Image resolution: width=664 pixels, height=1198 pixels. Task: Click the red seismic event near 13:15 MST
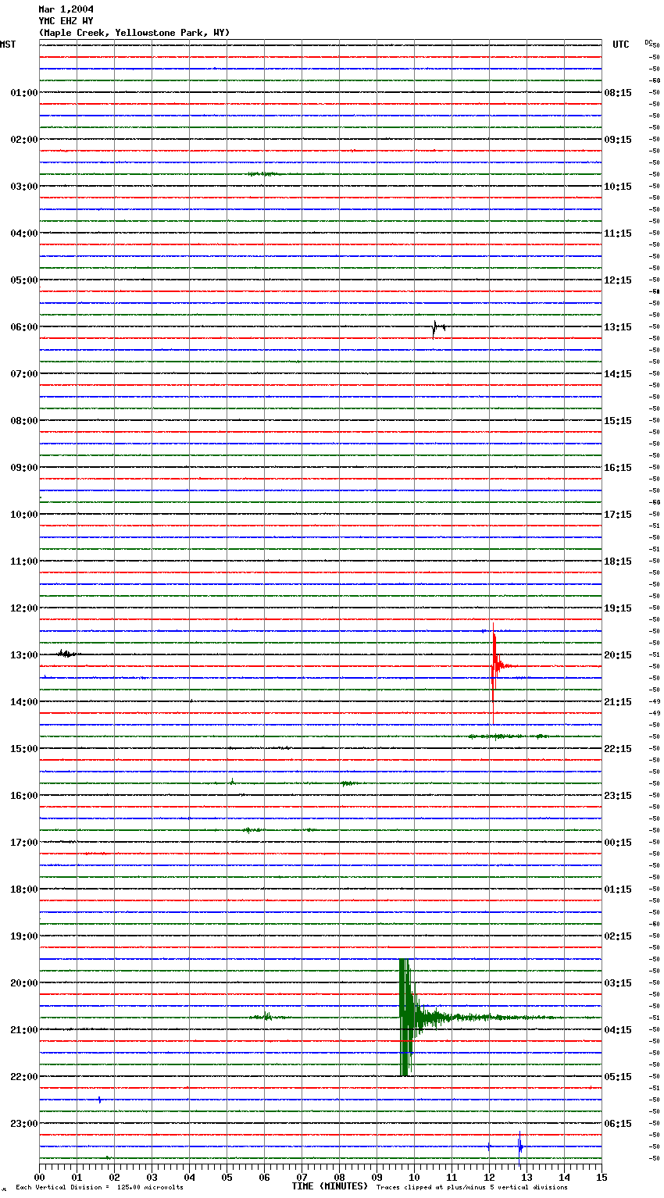coord(494,666)
